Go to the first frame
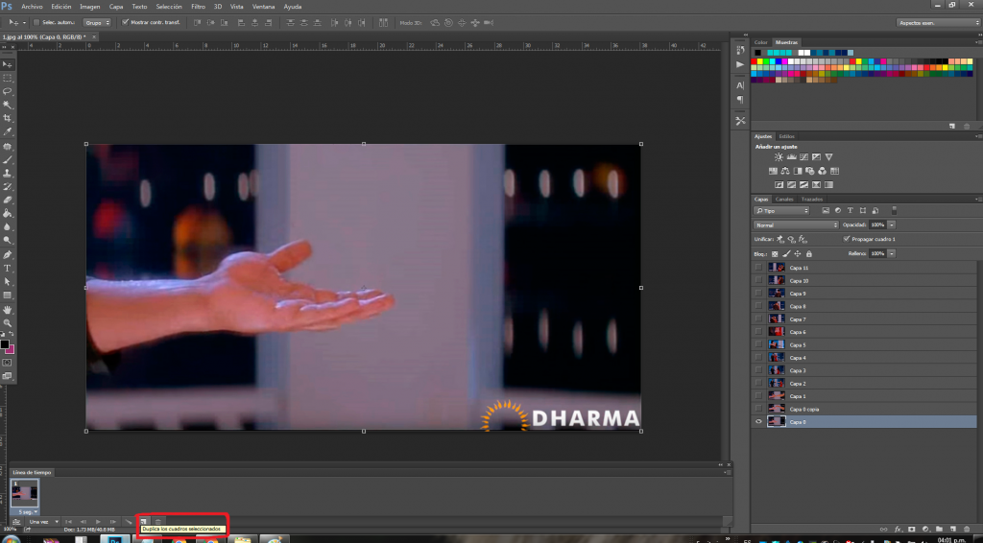The height and width of the screenshot is (543, 983). tap(68, 522)
